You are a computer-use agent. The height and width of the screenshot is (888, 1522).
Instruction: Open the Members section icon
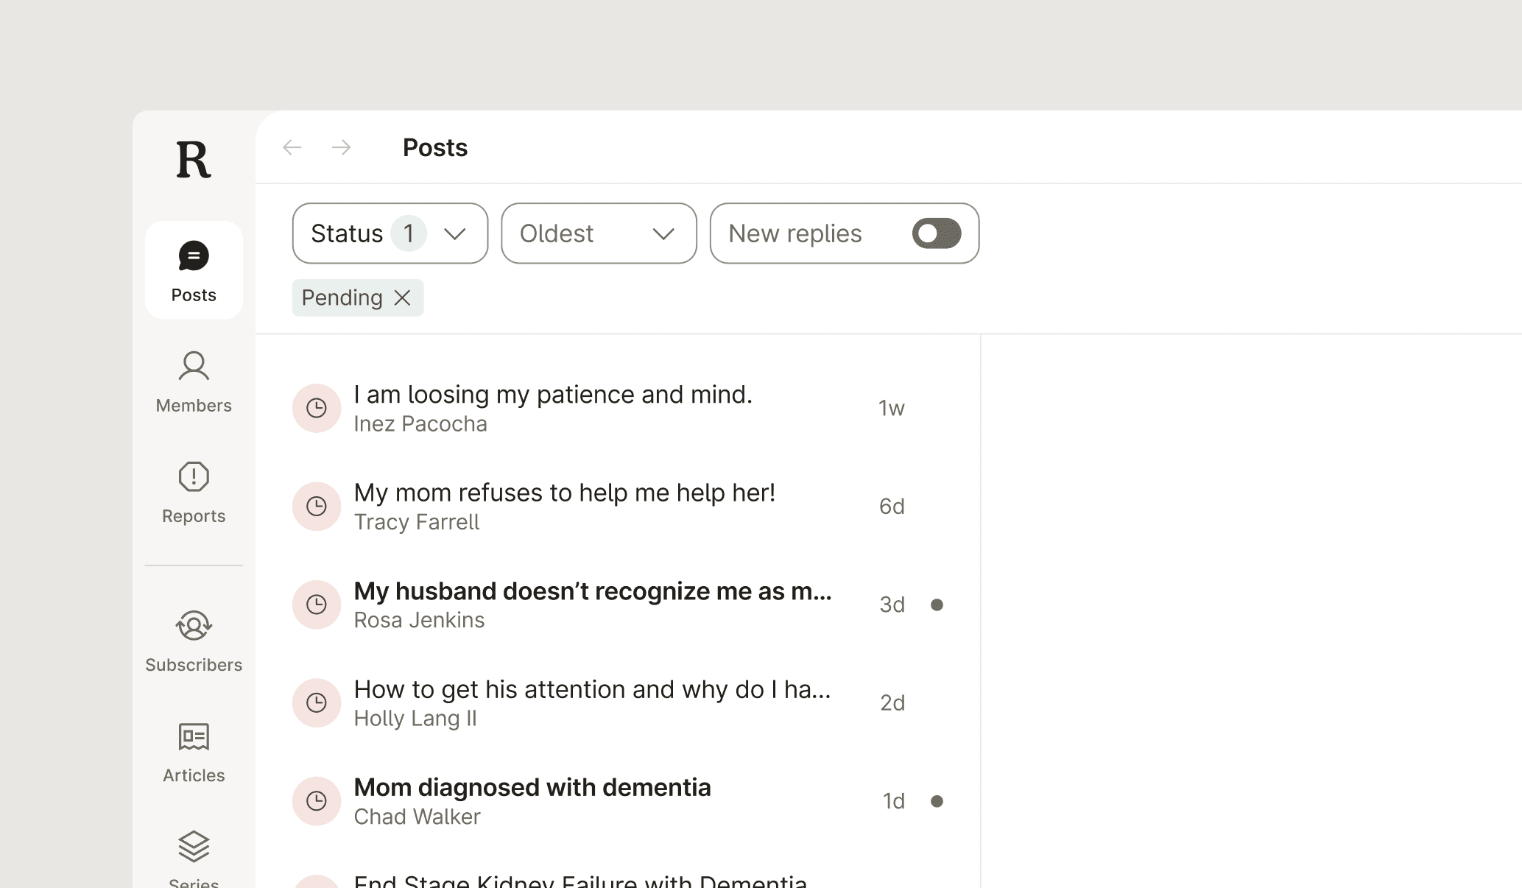[194, 366]
